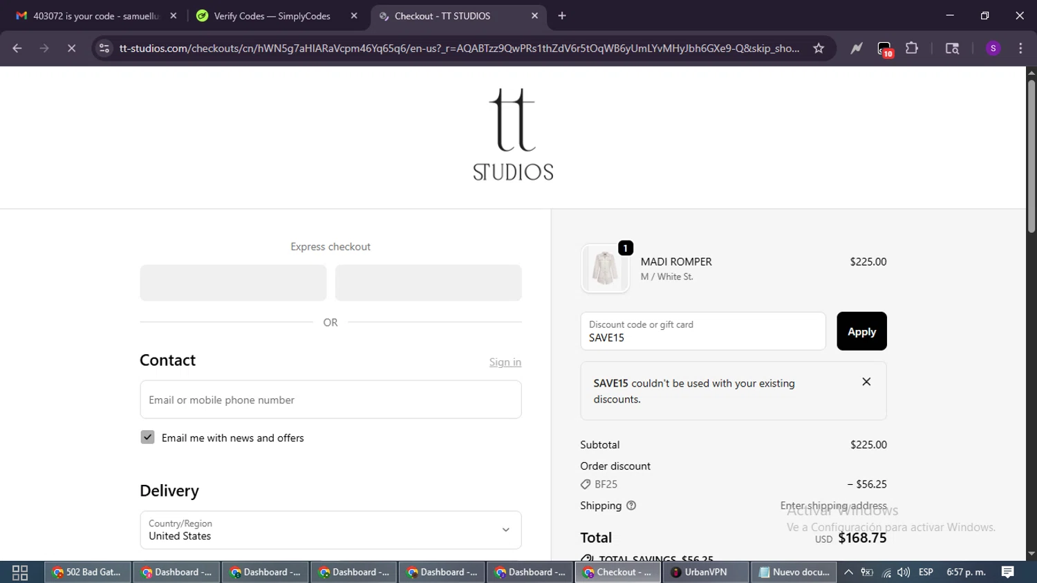This screenshot has height=583, width=1037.
Task: Click the MADI ROMPER product name
Action: (676, 261)
